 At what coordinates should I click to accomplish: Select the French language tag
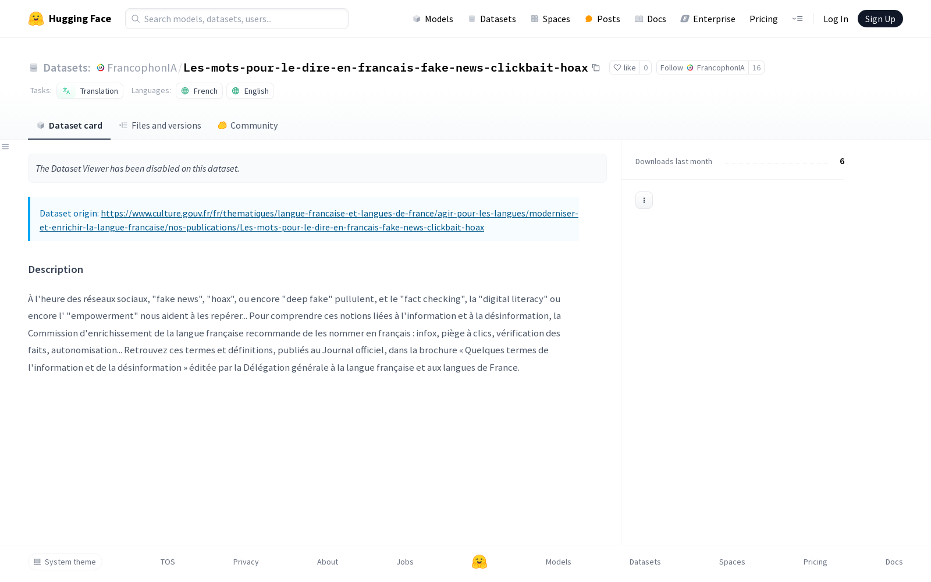[x=199, y=91]
